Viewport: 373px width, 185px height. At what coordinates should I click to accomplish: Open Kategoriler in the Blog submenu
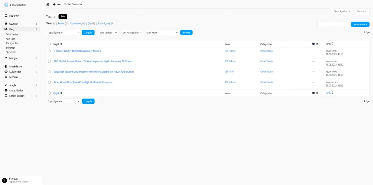12,43
